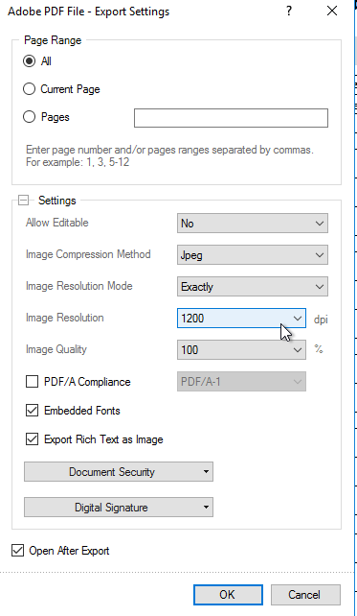Enable the PDF/A Compliance checkbox
The height and width of the screenshot is (616, 357).
[x=33, y=382]
